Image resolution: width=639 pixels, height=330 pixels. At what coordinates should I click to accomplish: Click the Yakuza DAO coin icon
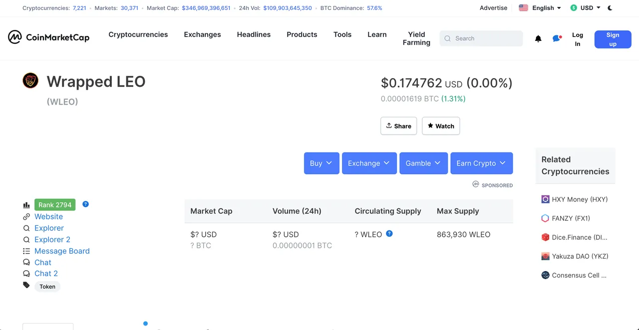[545, 256]
